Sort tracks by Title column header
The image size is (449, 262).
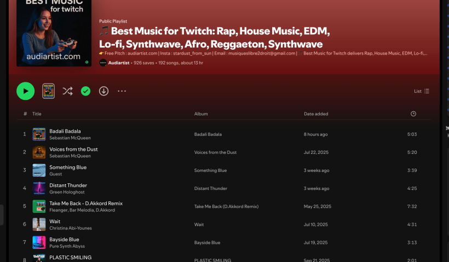(37, 114)
